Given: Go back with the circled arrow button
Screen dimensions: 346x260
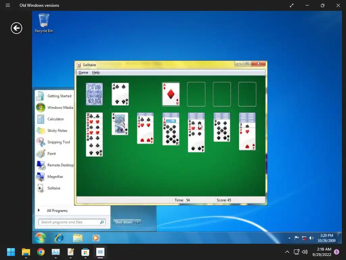Looking at the screenshot, I should coord(17,28).
